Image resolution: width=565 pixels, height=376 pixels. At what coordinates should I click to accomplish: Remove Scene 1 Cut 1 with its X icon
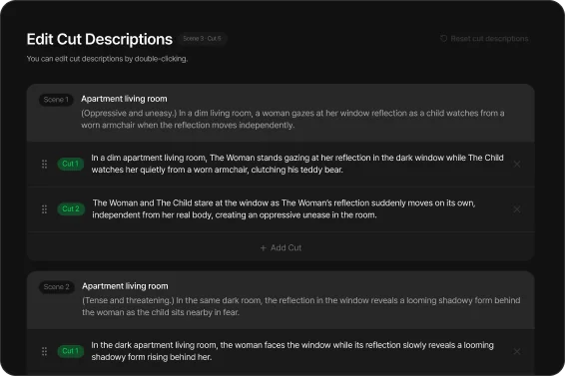pyautogui.click(x=517, y=164)
